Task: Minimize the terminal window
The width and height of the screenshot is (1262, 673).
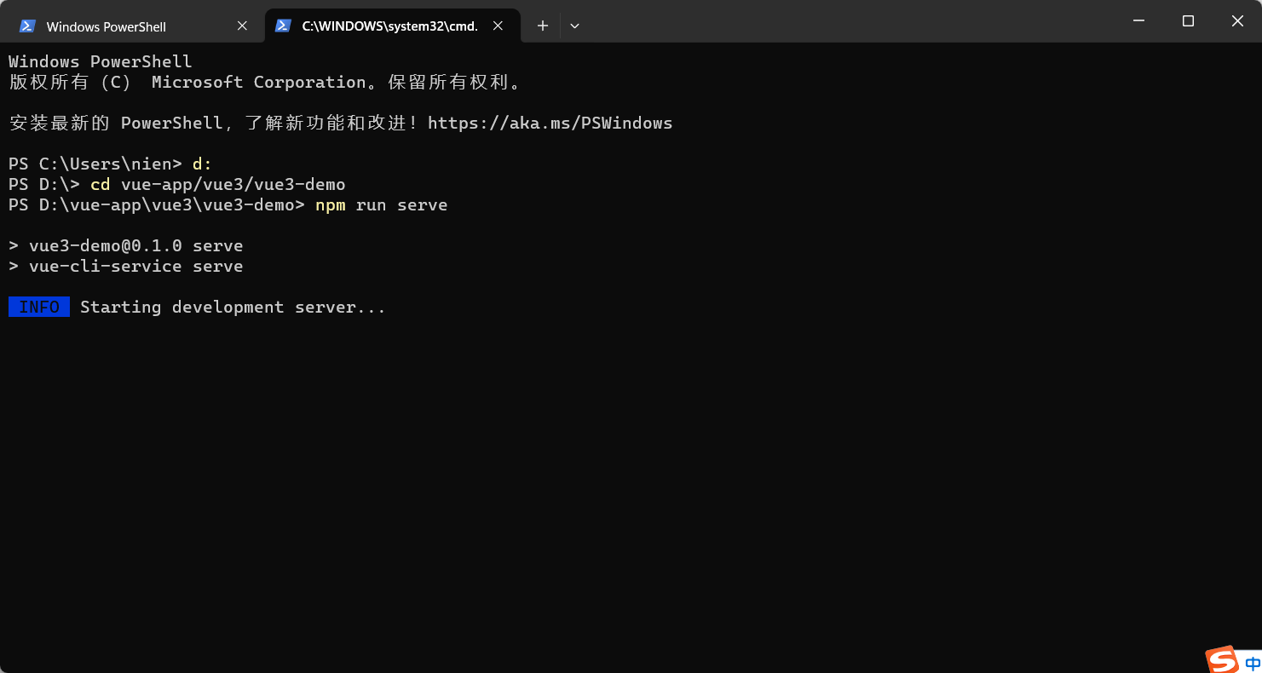Action: tap(1138, 21)
